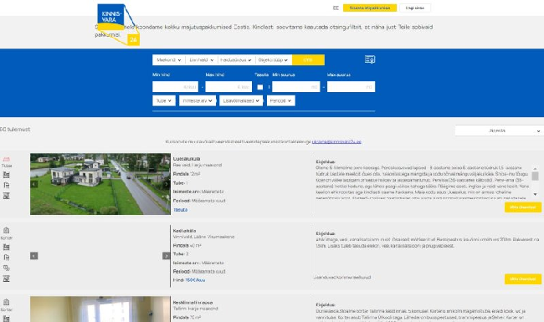Open the results sorting dropdown
544x322 pixels.
click(500, 130)
